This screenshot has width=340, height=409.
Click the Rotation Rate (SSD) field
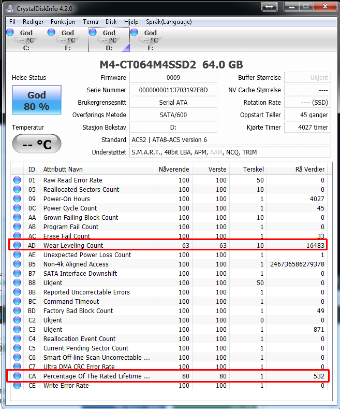(x=307, y=103)
